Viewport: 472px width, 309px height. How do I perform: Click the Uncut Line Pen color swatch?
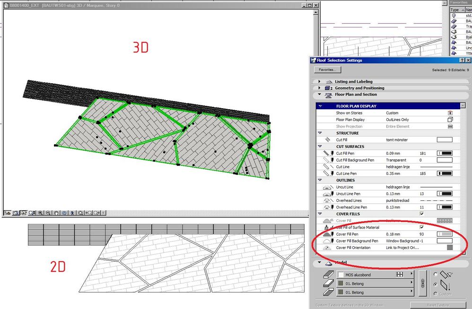(x=445, y=194)
